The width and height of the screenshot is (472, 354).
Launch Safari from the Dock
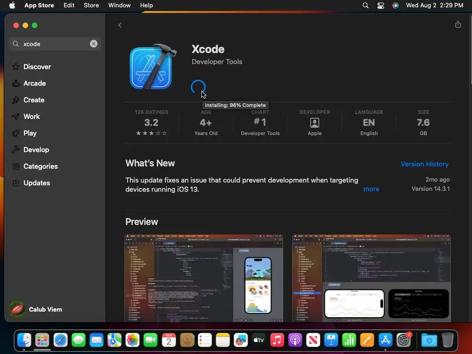60,341
